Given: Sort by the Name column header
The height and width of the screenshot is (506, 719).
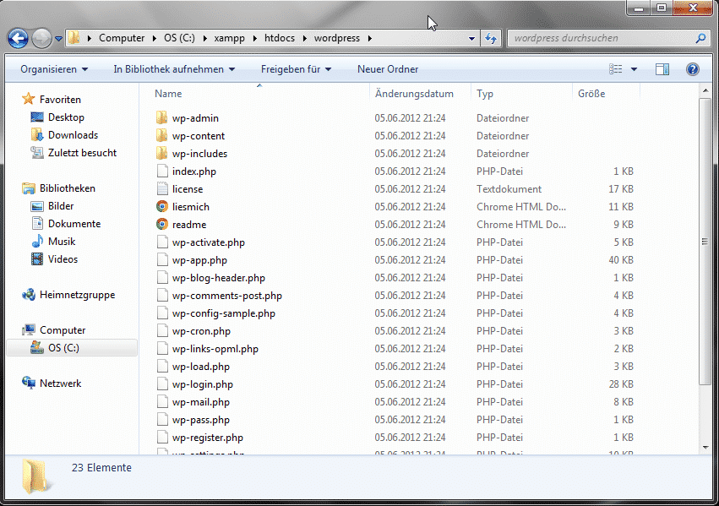Looking at the screenshot, I should point(168,94).
